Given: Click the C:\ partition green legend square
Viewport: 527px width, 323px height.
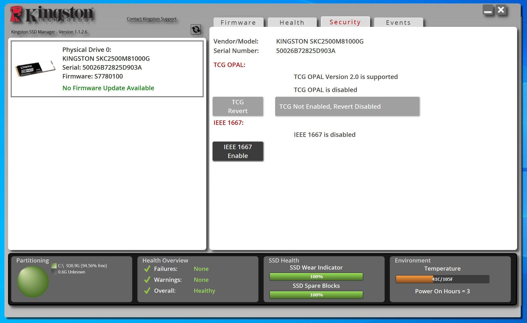Looking at the screenshot, I should point(54,266).
